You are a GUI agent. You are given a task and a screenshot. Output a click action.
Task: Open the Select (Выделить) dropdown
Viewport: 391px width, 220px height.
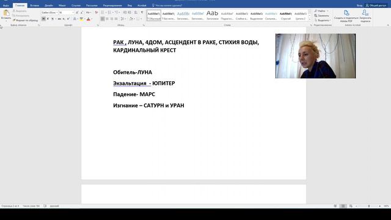(x=322, y=20)
